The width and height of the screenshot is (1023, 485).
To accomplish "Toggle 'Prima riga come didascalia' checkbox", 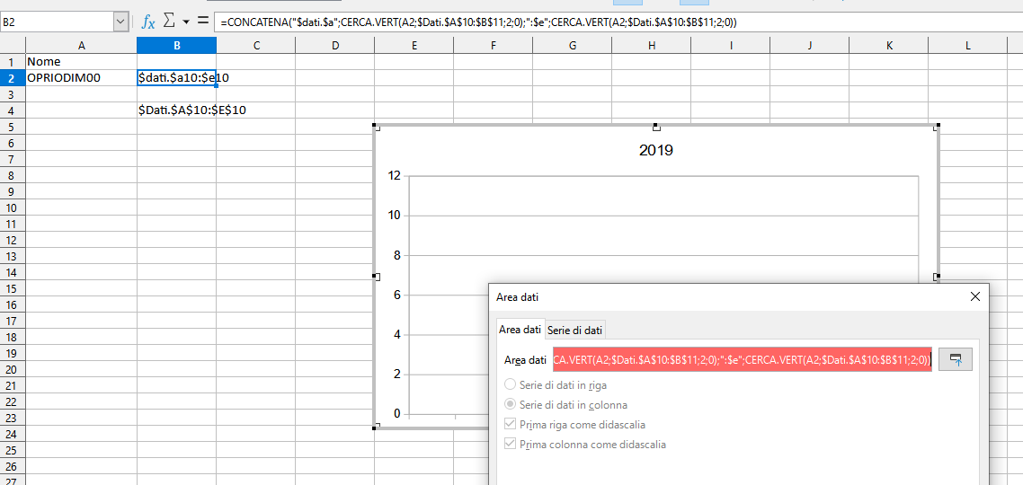I will tap(511, 425).
